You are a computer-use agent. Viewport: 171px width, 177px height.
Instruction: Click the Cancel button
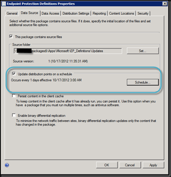tap(130, 165)
